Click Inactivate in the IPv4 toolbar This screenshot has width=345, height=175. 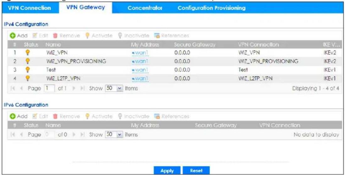click(133, 35)
